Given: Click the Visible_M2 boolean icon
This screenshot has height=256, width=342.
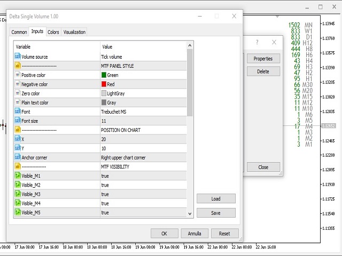Looking at the screenshot, I should (x=18, y=185).
